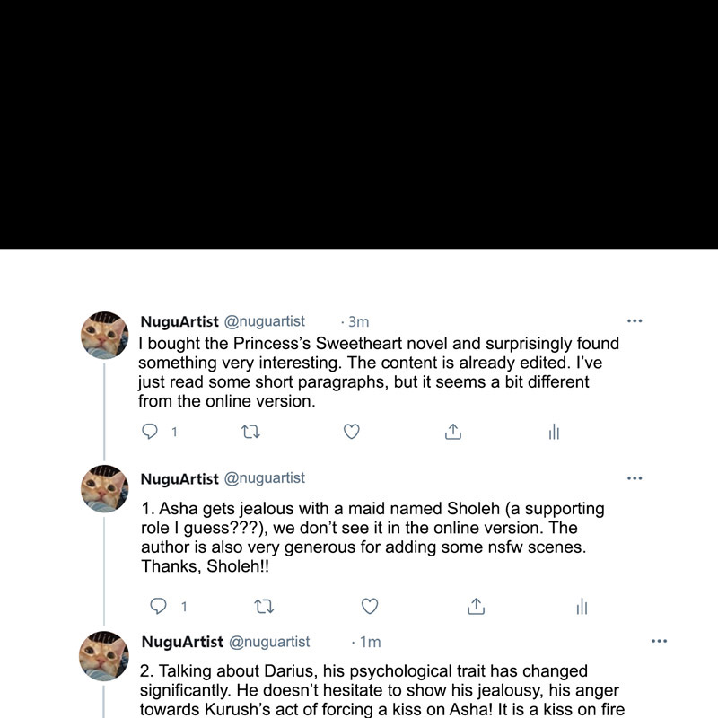Like the tweet about buying the novel
This screenshot has width=718, height=718.
click(x=352, y=432)
